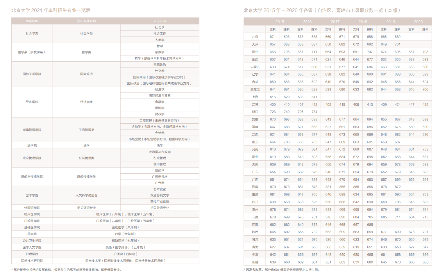
Task: Select 天津's 2019 理科 score 701
Action: pyautogui.click(x=398, y=44)
